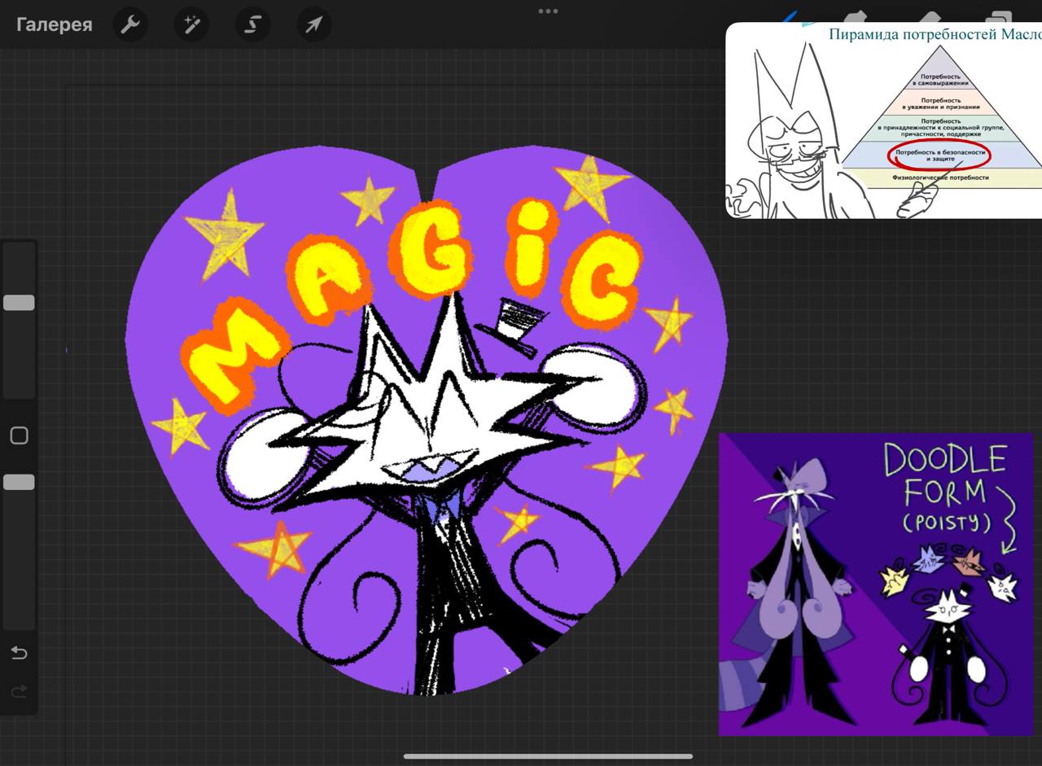
Task: Undo the last stroke
Action: (19, 653)
